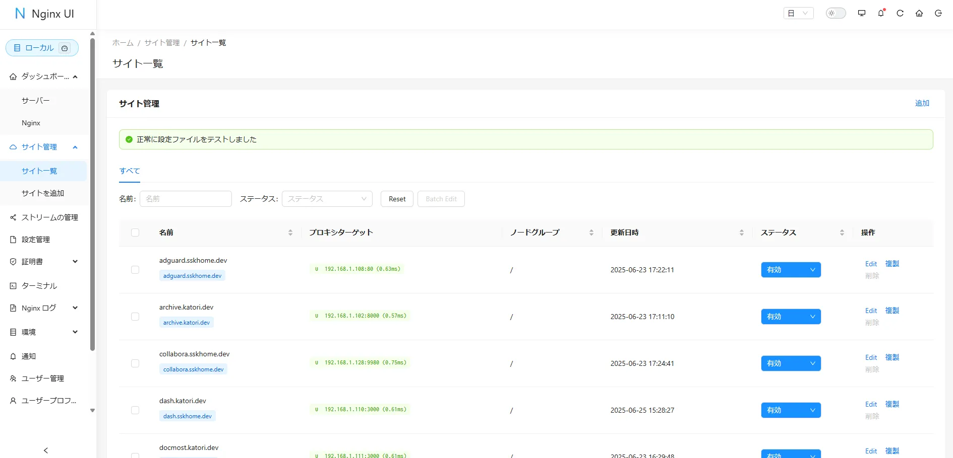Open the language selector dropdown
This screenshot has height=458, width=953.
(x=799, y=13)
